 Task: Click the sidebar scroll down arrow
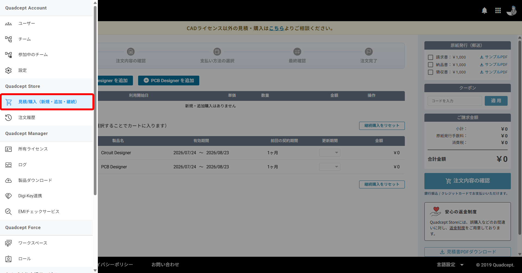click(x=95, y=270)
